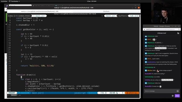
Task: Click the lock icon in Chrome address bar
Action: coord(144,29)
